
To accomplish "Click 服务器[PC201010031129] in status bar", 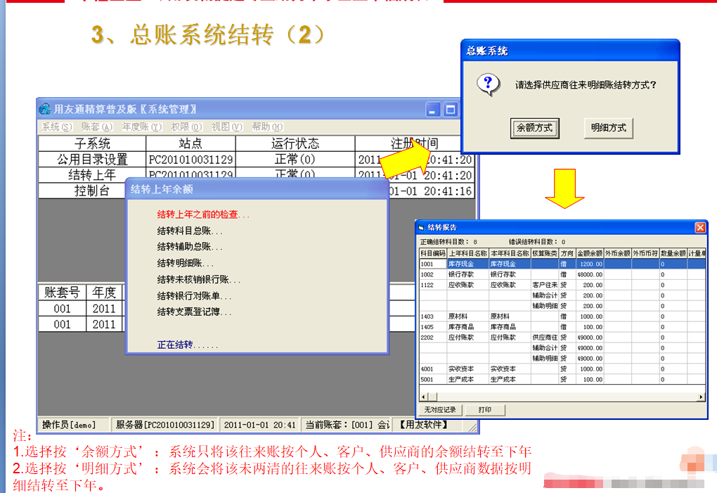I will [165, 425].
